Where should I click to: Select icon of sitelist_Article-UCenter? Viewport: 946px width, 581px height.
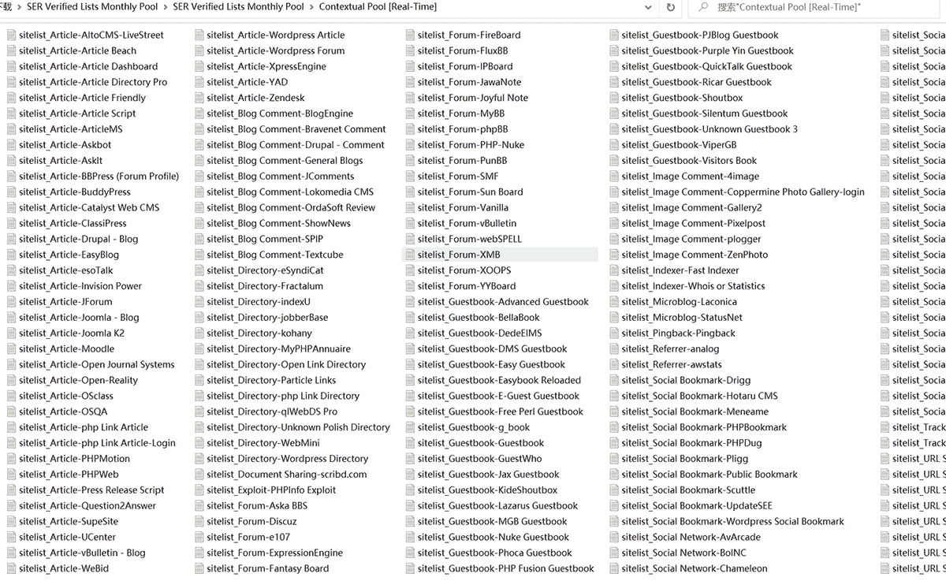(x=11, y=537)
